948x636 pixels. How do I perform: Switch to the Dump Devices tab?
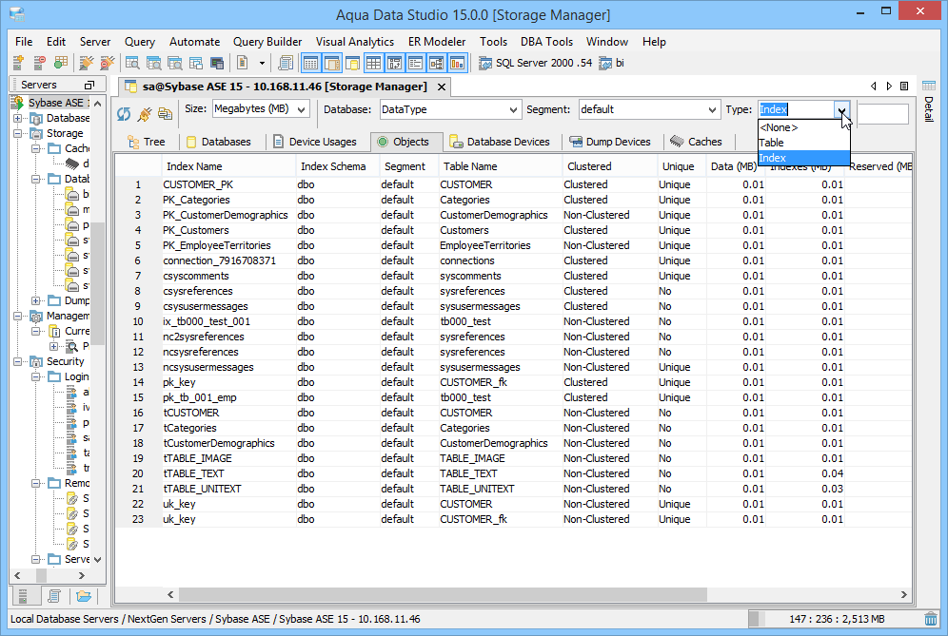coord(611,142)
